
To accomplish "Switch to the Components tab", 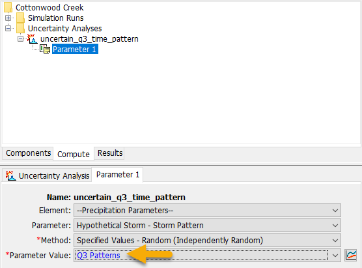I will (x=28, y=153).
